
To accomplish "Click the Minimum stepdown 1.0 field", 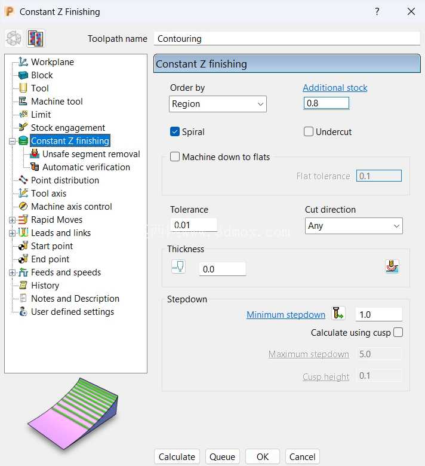I will (x=378, y=314).
